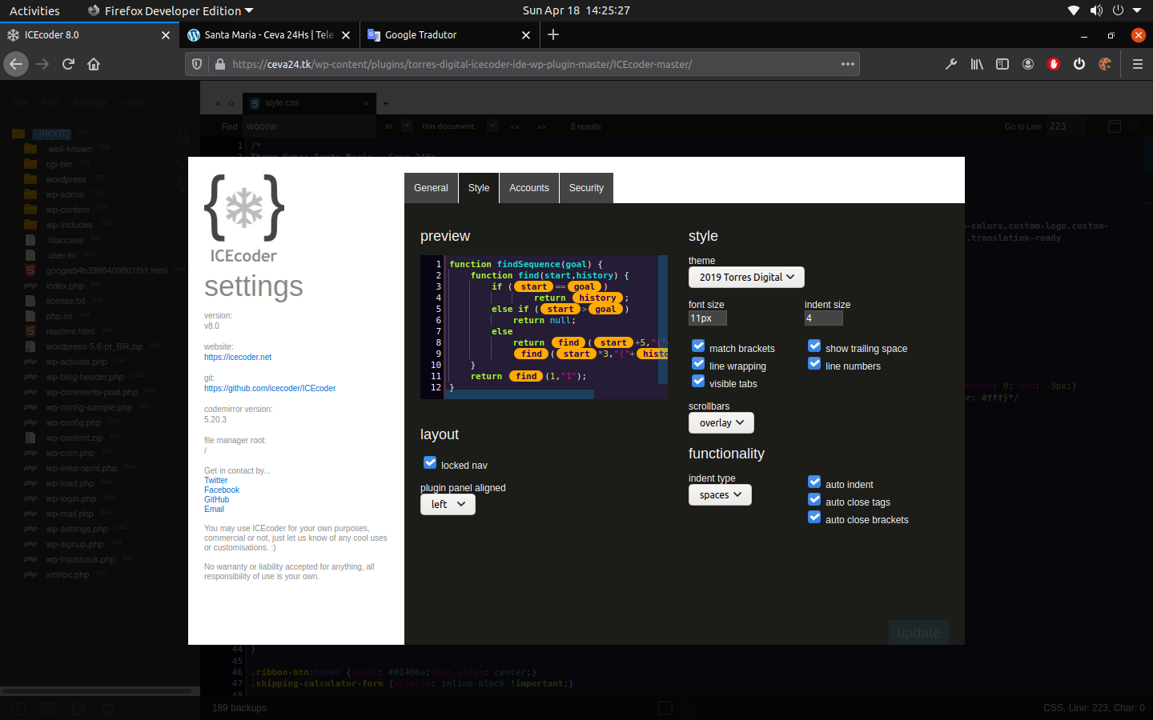Open the Library bookshelf icon
1153x720 pixels.
click(977, 64)
